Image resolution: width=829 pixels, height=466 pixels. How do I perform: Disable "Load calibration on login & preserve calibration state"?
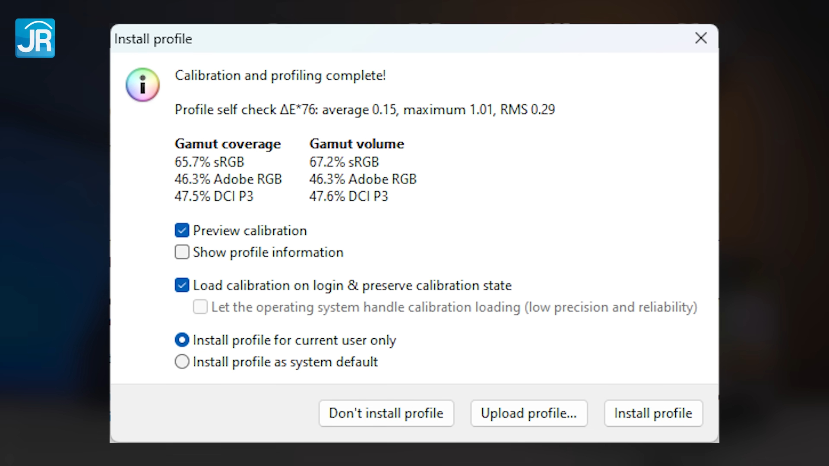pyautogui.click(x=182, y=285)
